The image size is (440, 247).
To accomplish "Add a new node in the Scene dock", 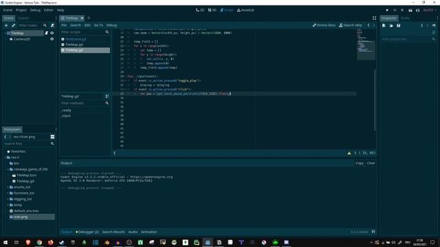I will [x=6, y=25].
